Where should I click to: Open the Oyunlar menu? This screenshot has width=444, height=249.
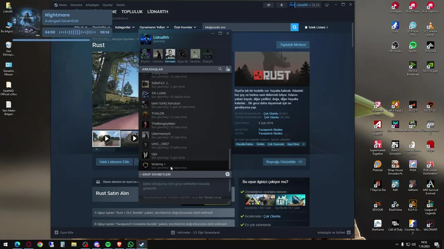tap(108, 5)
